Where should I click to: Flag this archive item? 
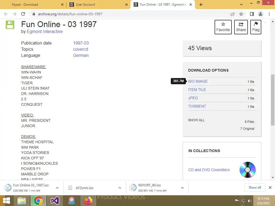(x=256, y=27)
